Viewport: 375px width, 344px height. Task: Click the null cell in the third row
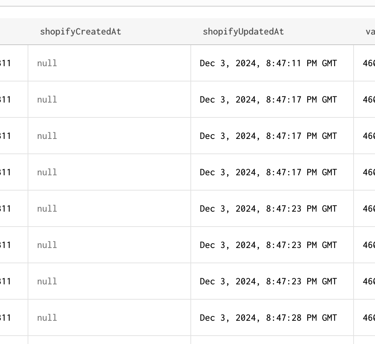[47, 136]
